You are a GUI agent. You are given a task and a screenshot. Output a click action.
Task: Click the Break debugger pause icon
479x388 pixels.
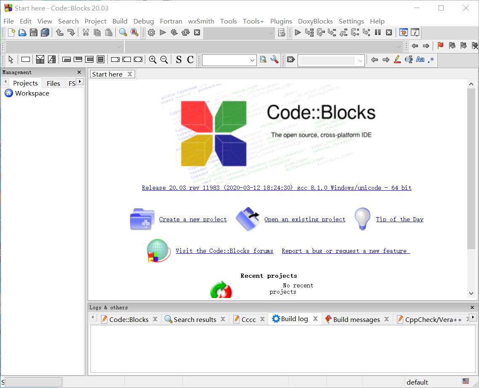pos(378,32)
